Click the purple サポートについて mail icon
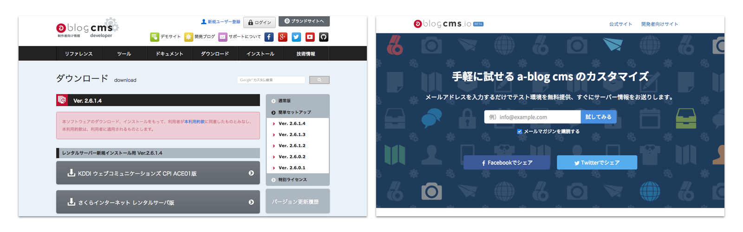743x232 pixels. [222, 37]
